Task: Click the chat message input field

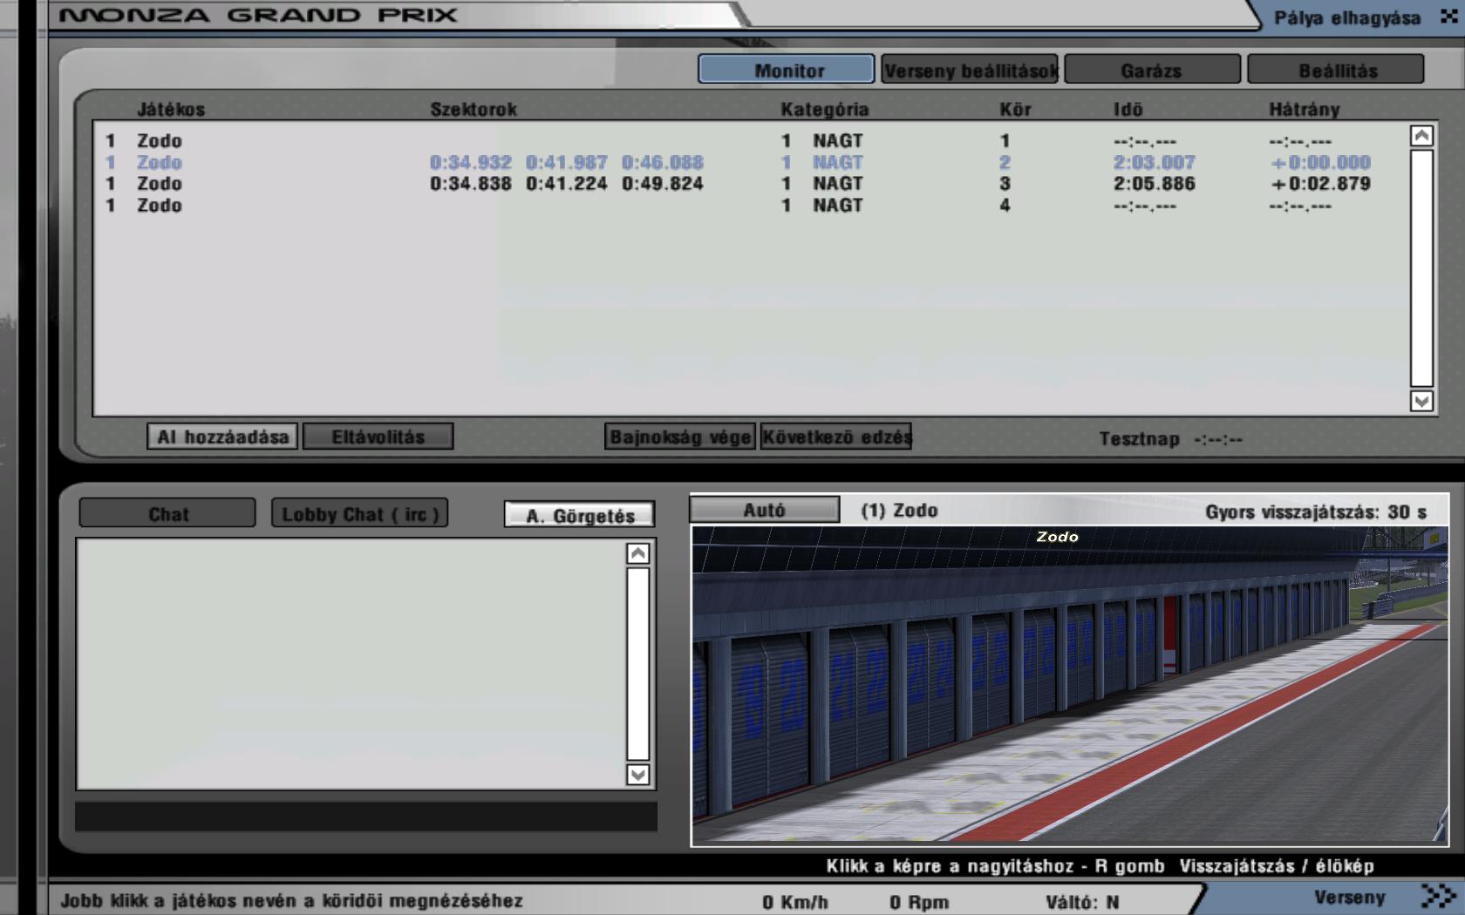Action: pyautogui.click(x=366, y=817)
